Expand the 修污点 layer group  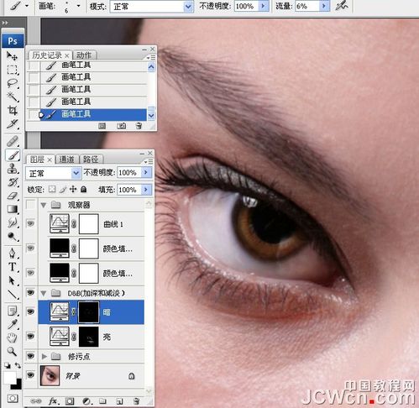coord(44,357)
